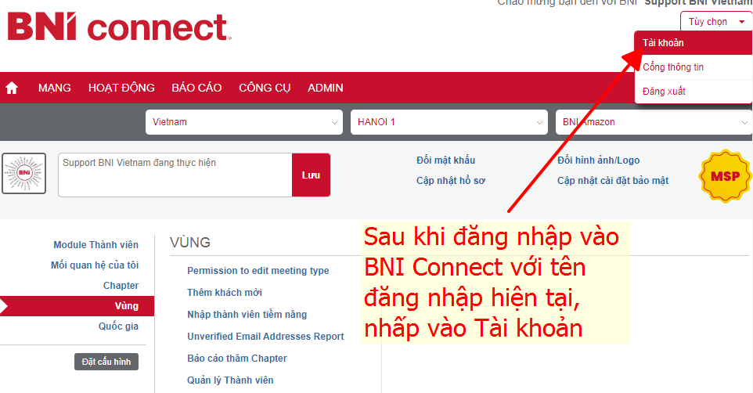Select Module Thành viên in sidebar
753x393 pixels.
click(96, 244)
